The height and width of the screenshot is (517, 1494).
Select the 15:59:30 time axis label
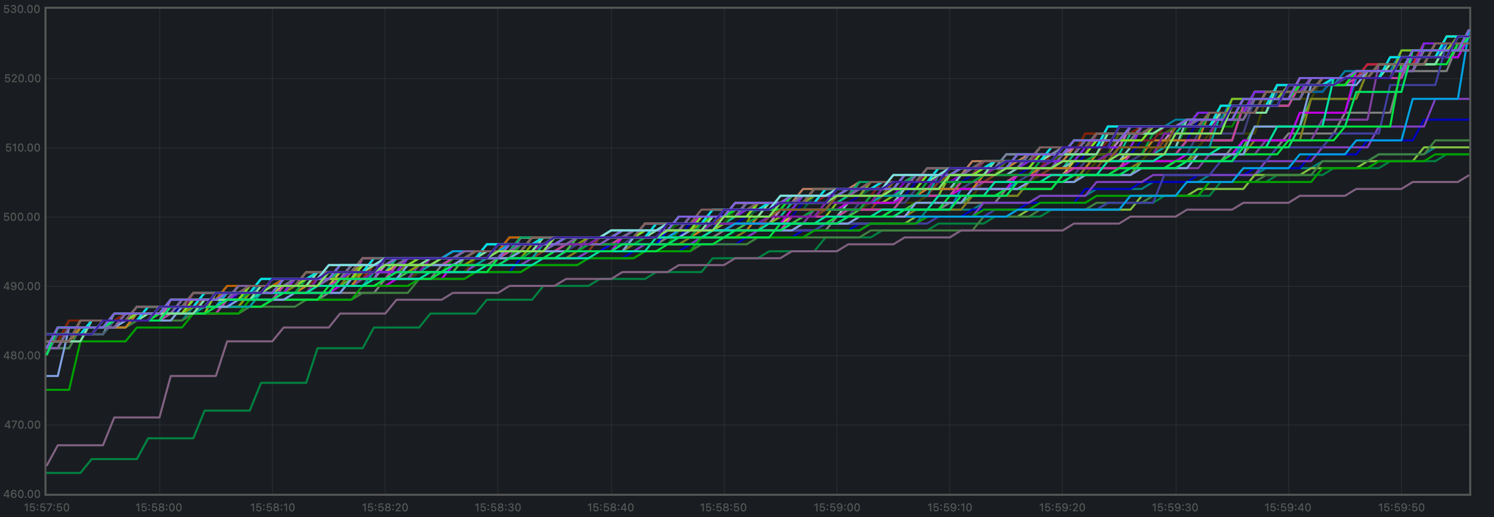pyautogui.click(x=1175, y=508)
